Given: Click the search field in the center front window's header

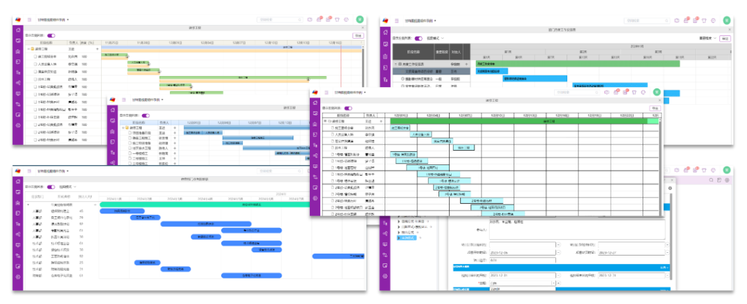Looking at the screenshot, I should point(577,93).
